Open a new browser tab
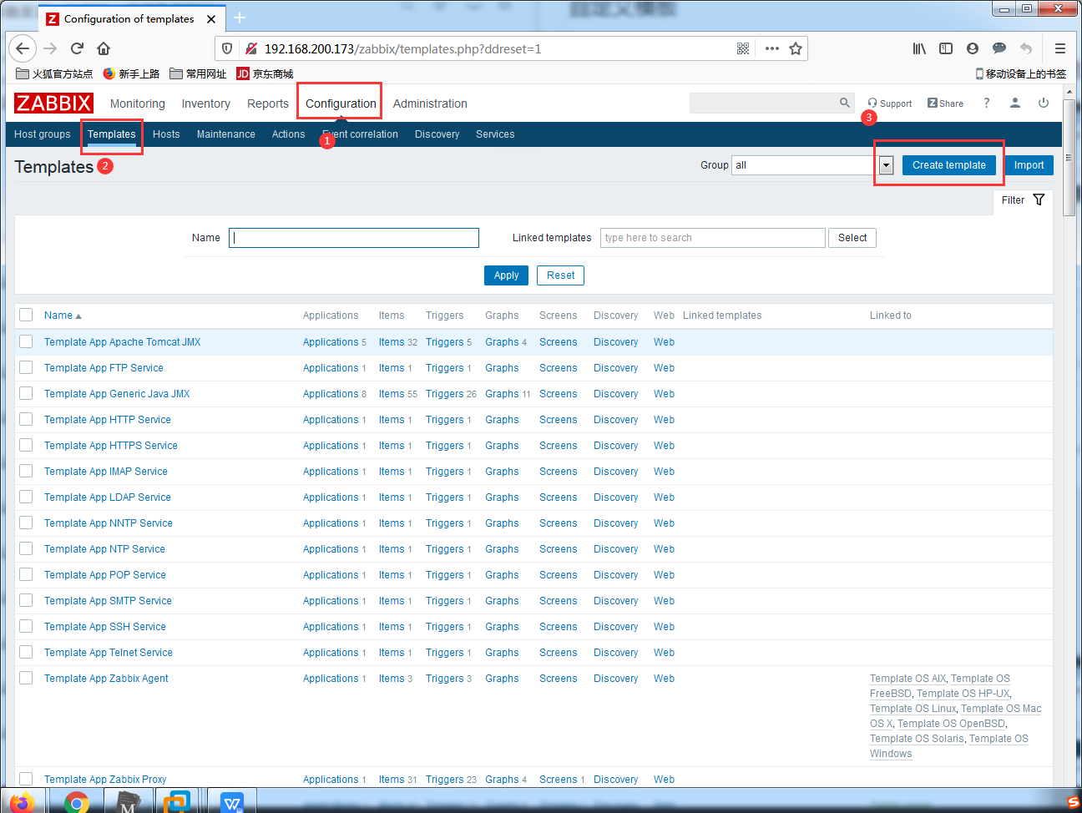The image size is (1082, 813). tap(240, 18)
